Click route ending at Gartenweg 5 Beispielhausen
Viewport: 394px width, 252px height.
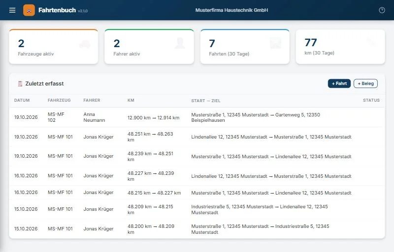(x=256, y=117)
